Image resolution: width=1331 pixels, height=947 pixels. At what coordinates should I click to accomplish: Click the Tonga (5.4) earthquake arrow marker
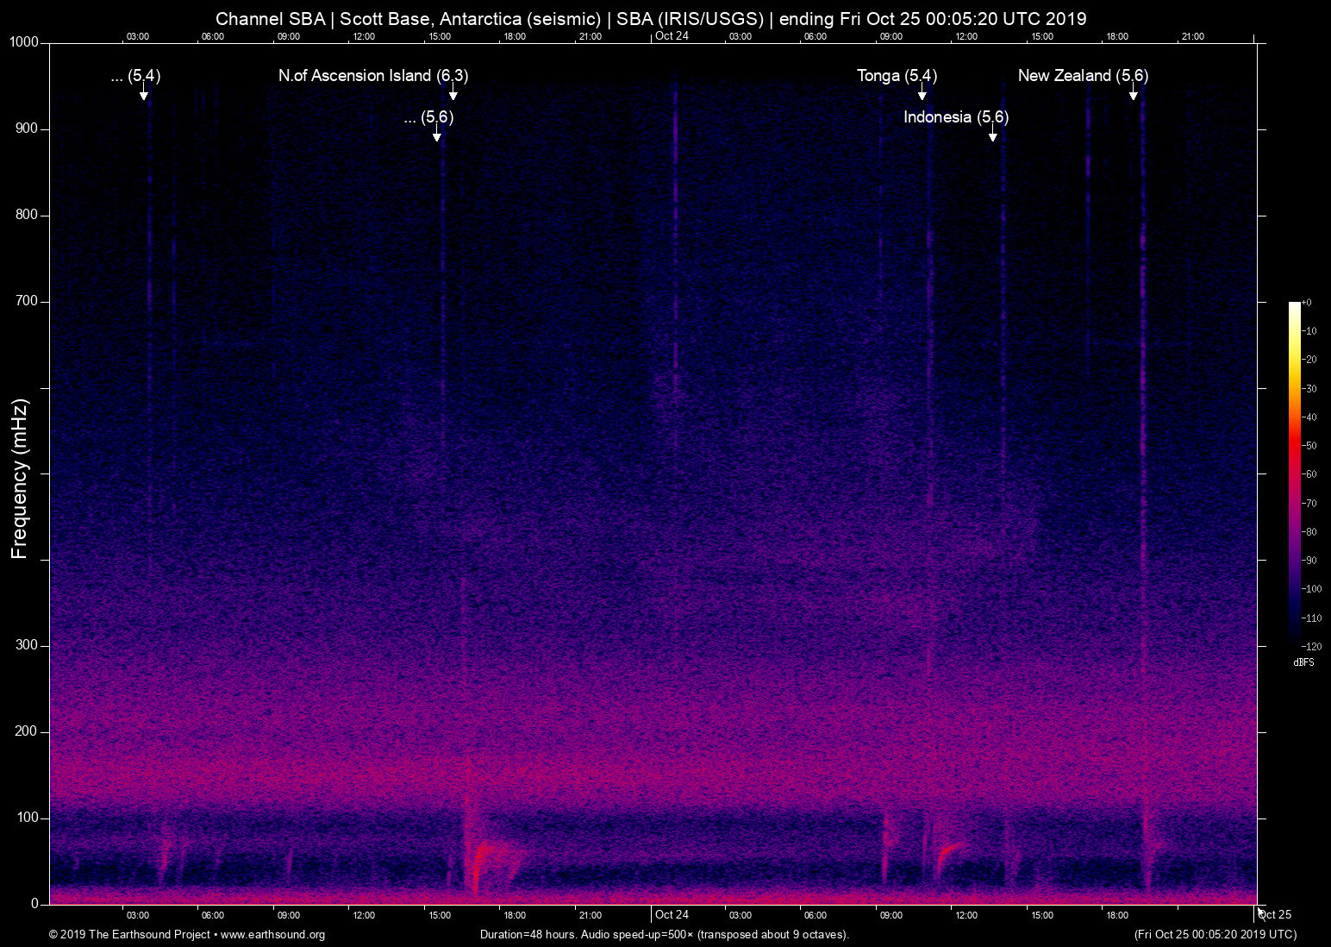tap(922, 95)
